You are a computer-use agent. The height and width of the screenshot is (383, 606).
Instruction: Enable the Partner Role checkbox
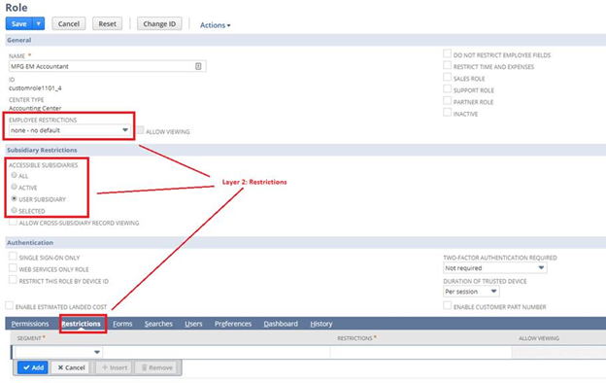[x=447, y=101]
